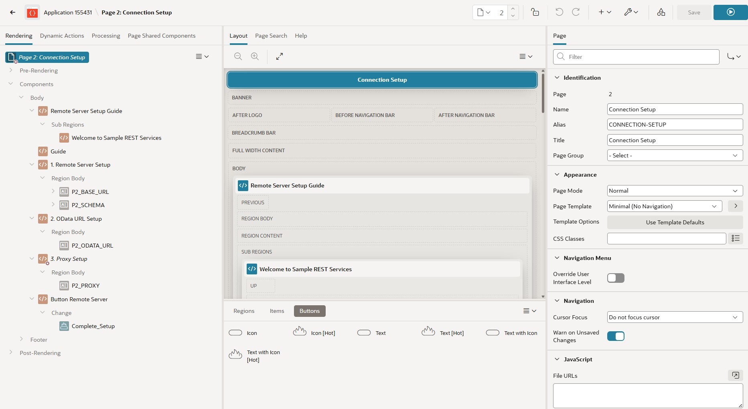
Task: Open the Application 155431 home icon
Action: point(32,13)
